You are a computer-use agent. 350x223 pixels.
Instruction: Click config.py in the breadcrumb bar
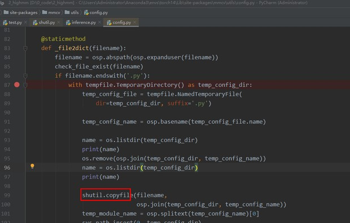pos(96,12)
